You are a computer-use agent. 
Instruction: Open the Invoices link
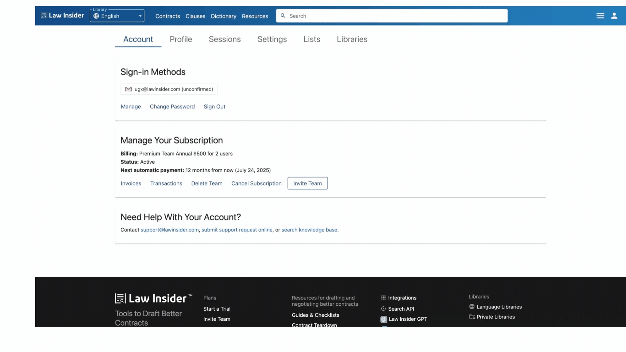(131, 183)
